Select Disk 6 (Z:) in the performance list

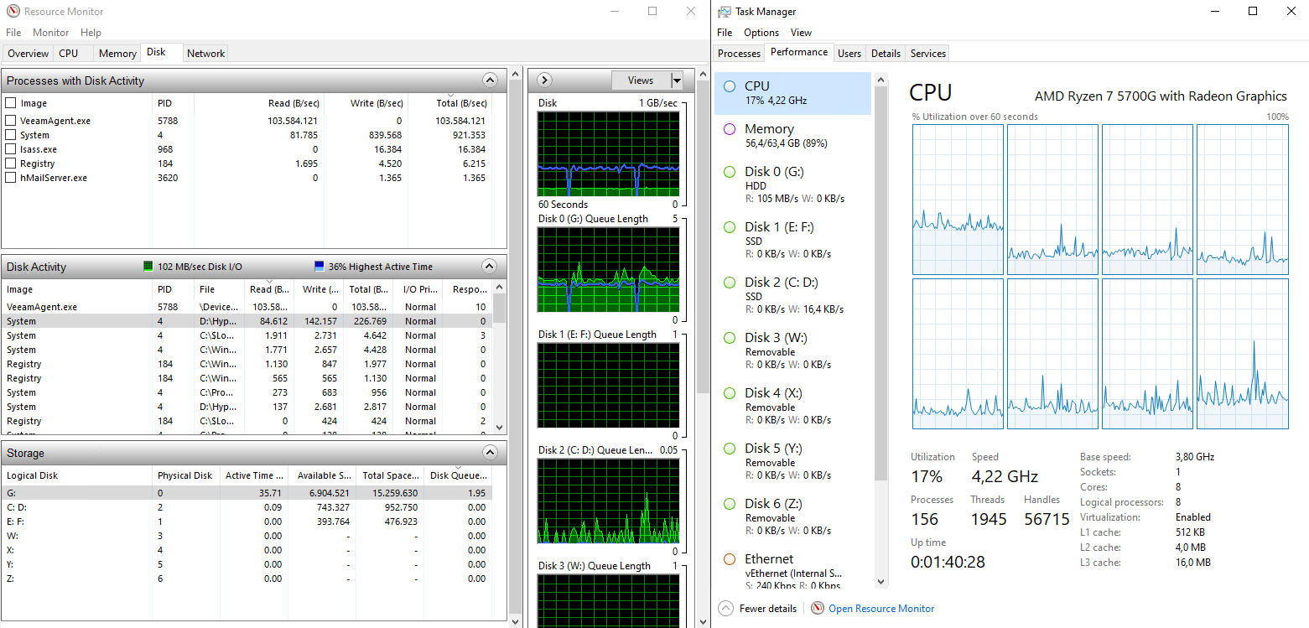tap(792, 516)
